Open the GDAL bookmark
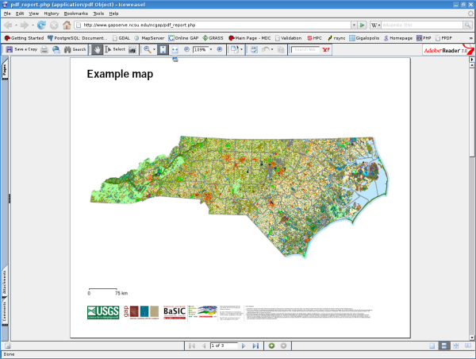The width and height of the screenshot is (476, 359). 121,38
